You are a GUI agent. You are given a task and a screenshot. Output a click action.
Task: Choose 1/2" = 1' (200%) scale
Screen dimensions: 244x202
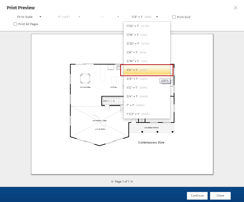[147, 88]
